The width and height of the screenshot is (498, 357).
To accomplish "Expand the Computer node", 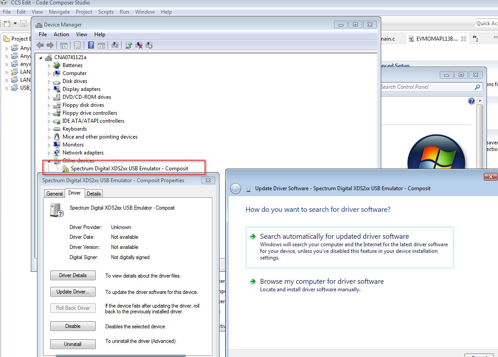I will pyautogui.click(x=49, y=73).
